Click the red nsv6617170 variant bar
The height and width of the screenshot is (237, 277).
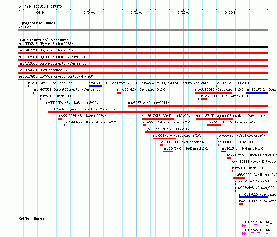pyautogui.click(x=165, y=138)
